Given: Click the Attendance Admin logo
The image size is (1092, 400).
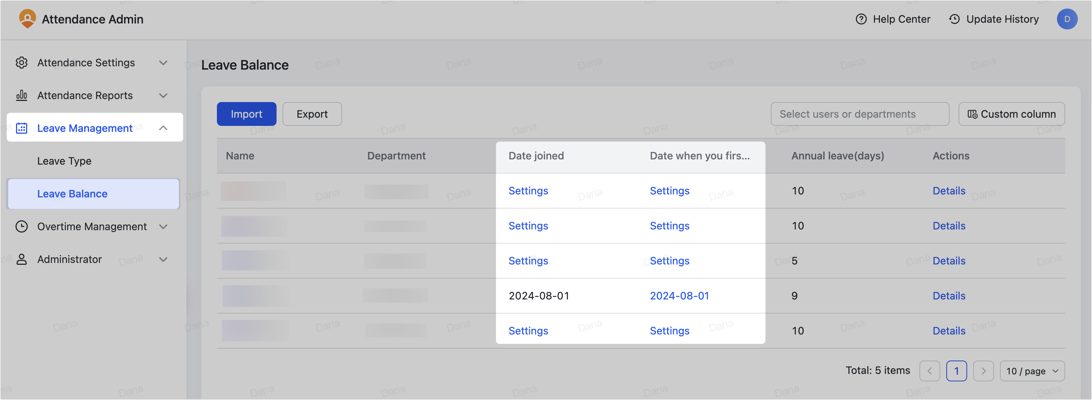Looking at the screenshot, I should pyautogui.click(x=28, y=19).
